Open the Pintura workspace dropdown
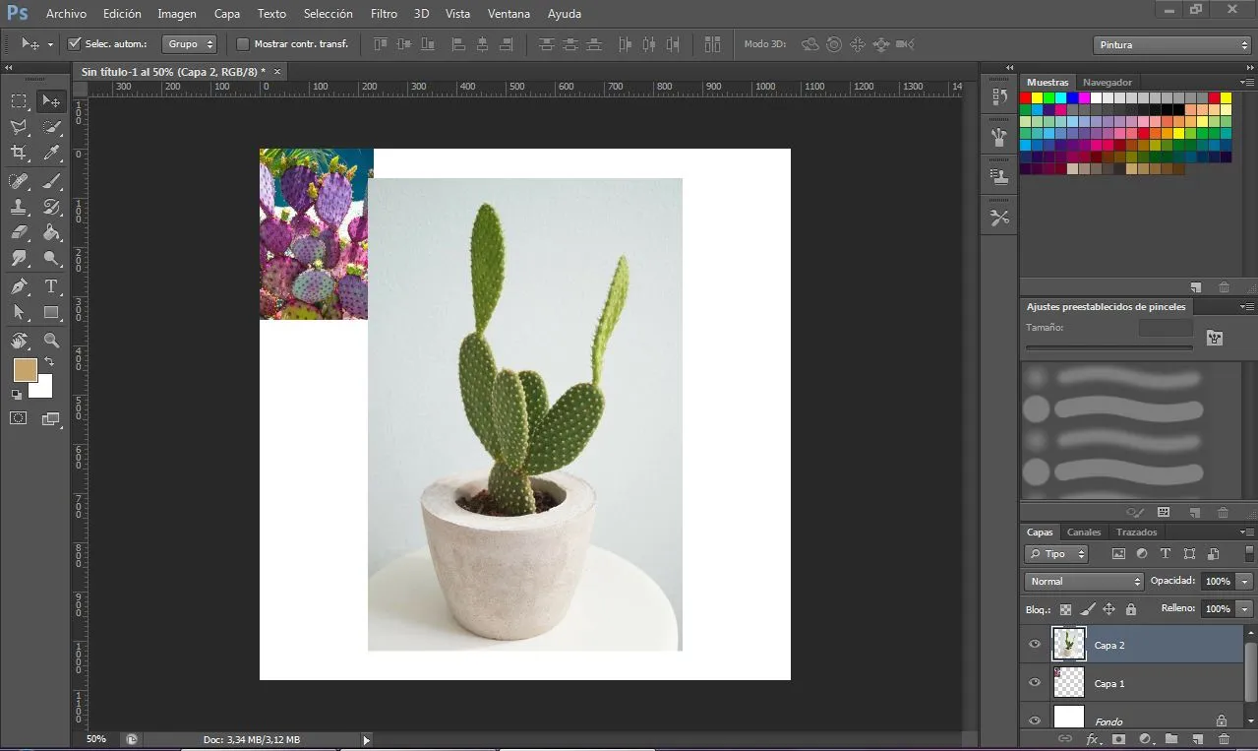The width and height of the screenshot is (1258, 751). click(1171, 45)
